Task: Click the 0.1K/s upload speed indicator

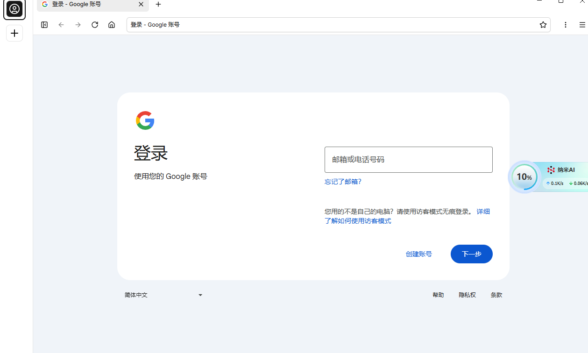Action: click(x=555, y=184)
